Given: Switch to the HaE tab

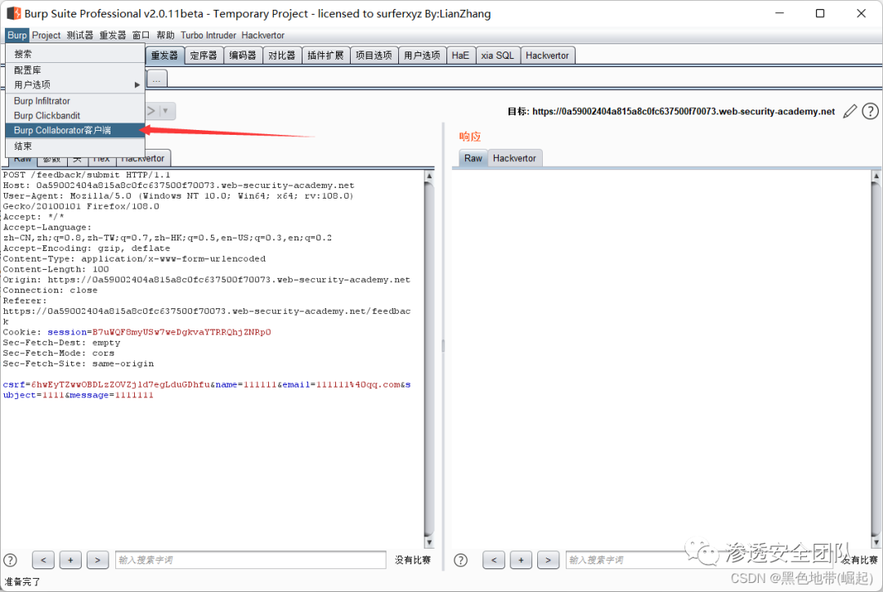Looking at the screenshot, I should click(460, 56).
